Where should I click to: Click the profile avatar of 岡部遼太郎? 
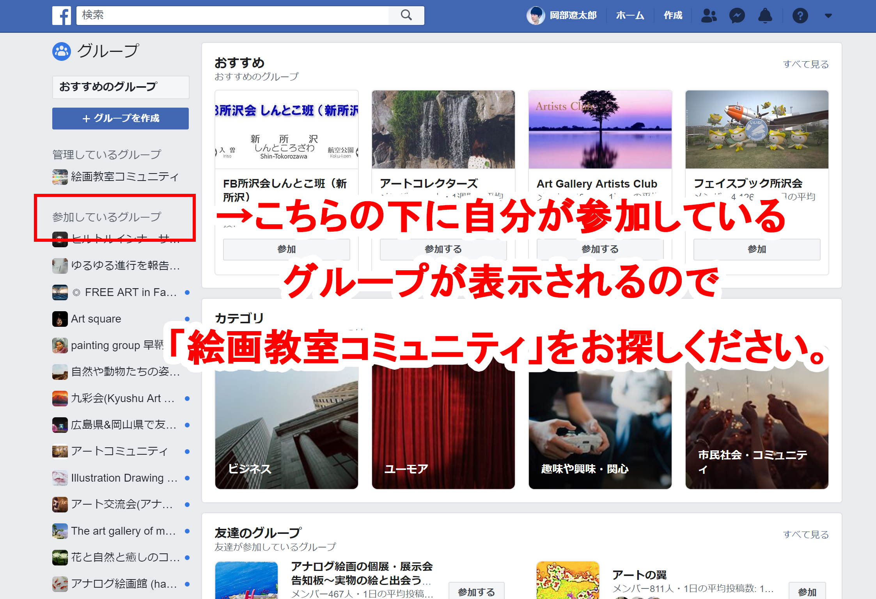click(535, 16)
